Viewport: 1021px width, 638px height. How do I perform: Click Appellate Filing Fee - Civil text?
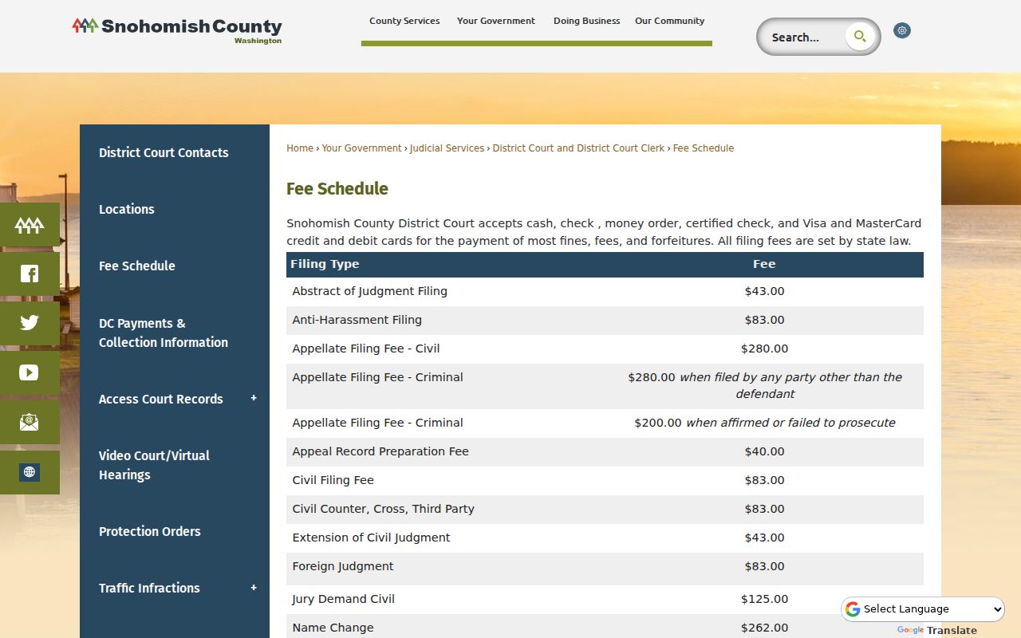366,349
